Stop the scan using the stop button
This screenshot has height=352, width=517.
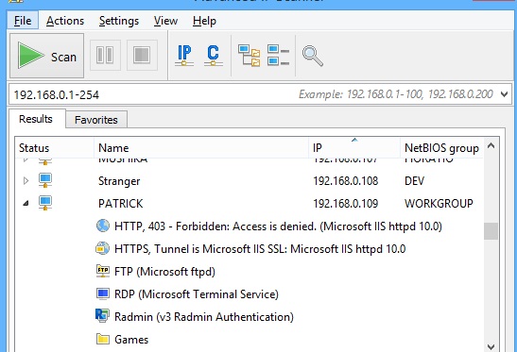pyautogui.click(x=142, y=55)
